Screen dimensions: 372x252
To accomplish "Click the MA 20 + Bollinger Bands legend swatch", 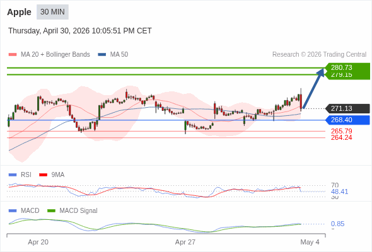I will coord(13,55).
